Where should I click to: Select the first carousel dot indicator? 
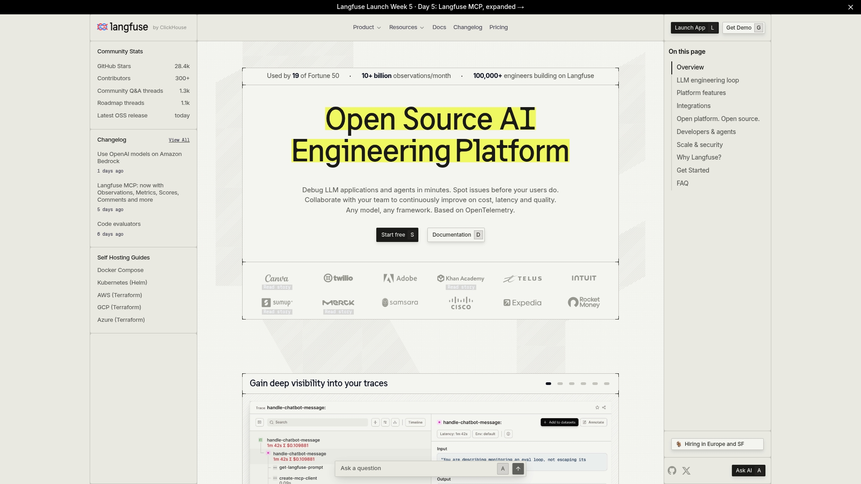(x=548, y=384)
